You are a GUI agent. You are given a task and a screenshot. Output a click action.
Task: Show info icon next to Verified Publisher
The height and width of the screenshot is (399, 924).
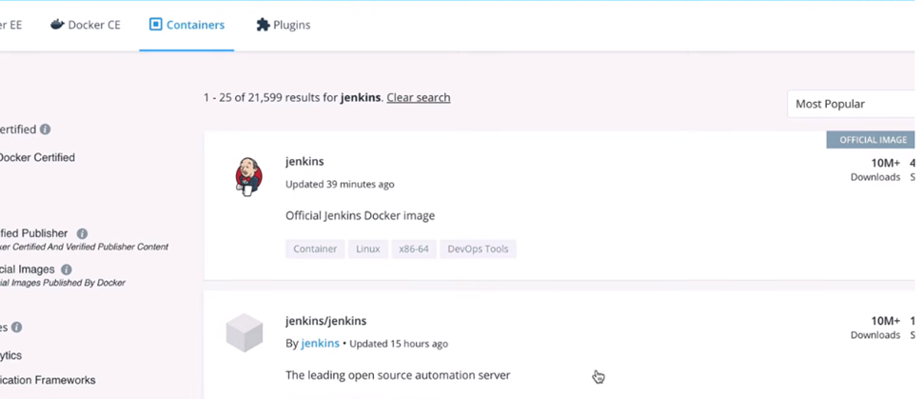coord(82,233)
